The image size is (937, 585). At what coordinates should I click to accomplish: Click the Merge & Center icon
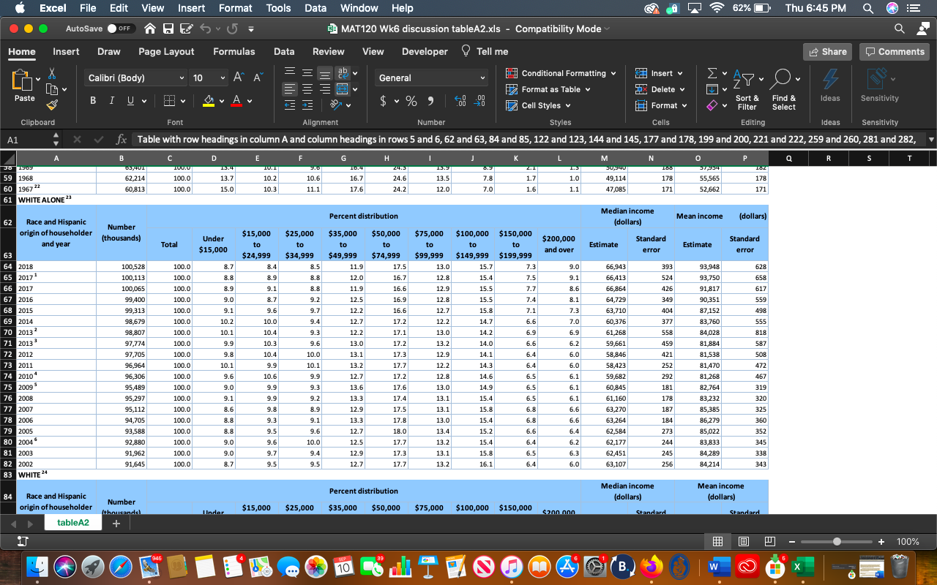pos(342,89)
